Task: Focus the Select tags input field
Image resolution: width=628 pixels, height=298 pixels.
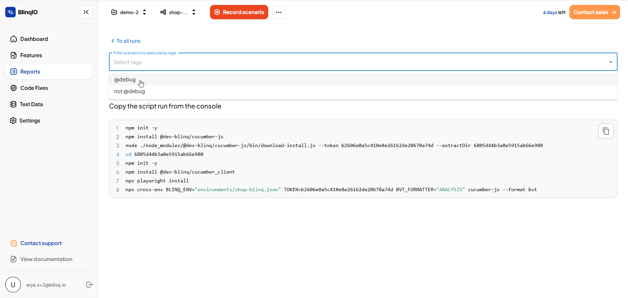Action: tap(358, 62)
